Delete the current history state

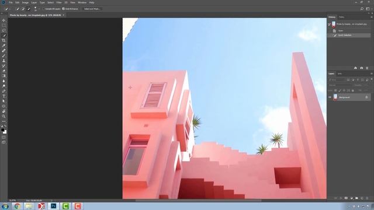[367, 68]
